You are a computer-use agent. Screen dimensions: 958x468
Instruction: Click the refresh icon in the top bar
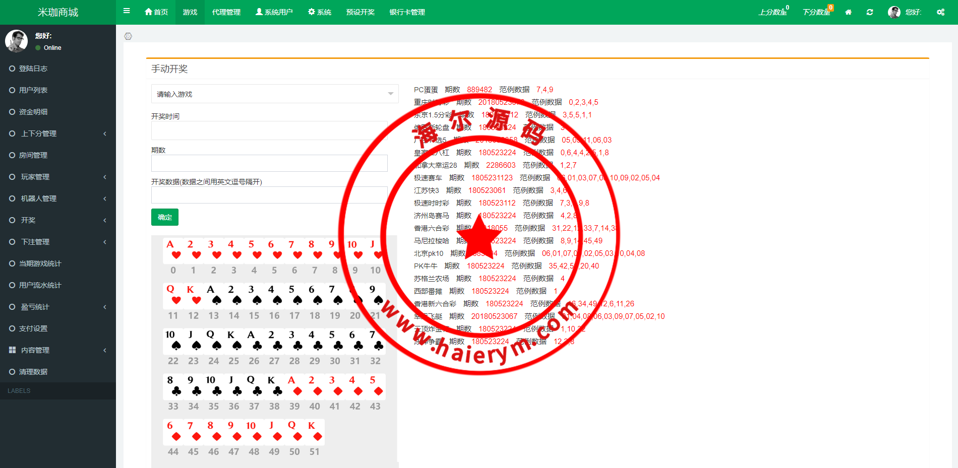pos(870,12)
